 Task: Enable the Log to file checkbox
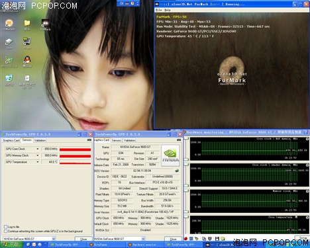click(x=6, y=227)
